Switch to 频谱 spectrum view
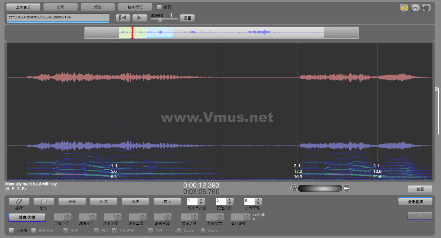 pos(98,7)
